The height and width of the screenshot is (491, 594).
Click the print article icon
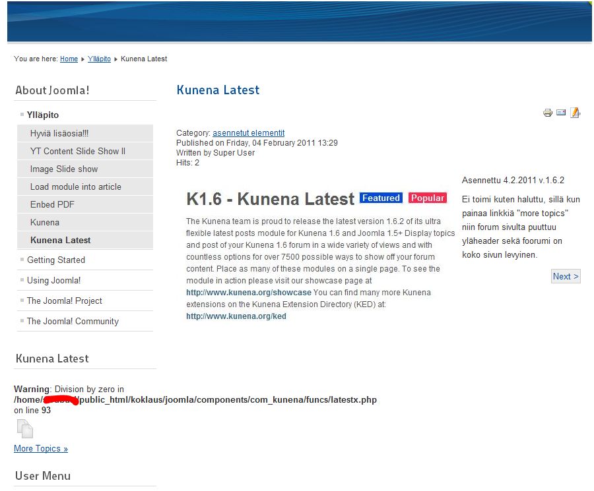[547, 113]
